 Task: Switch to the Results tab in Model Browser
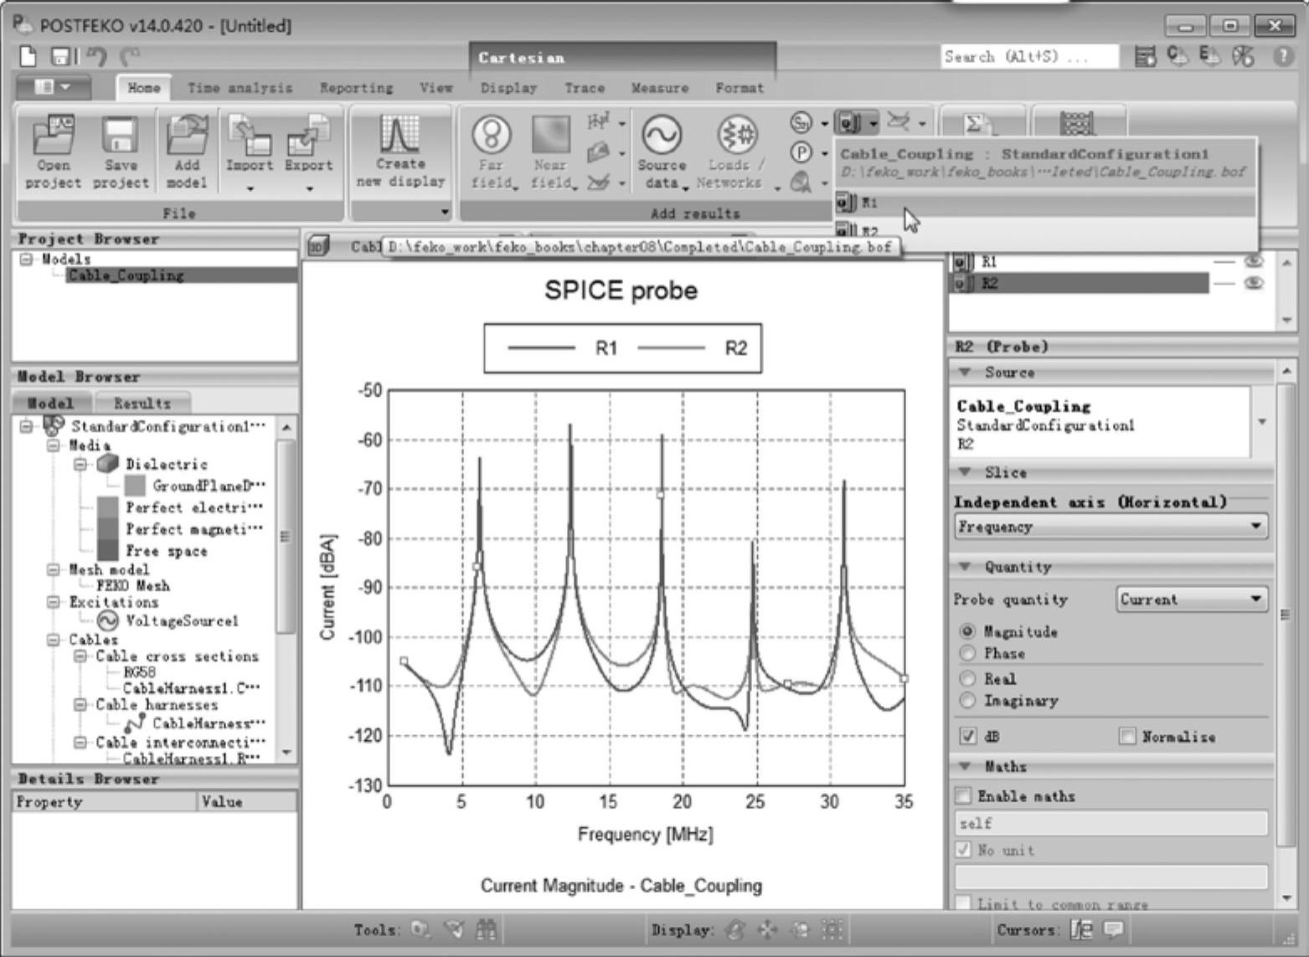[142, 403]
